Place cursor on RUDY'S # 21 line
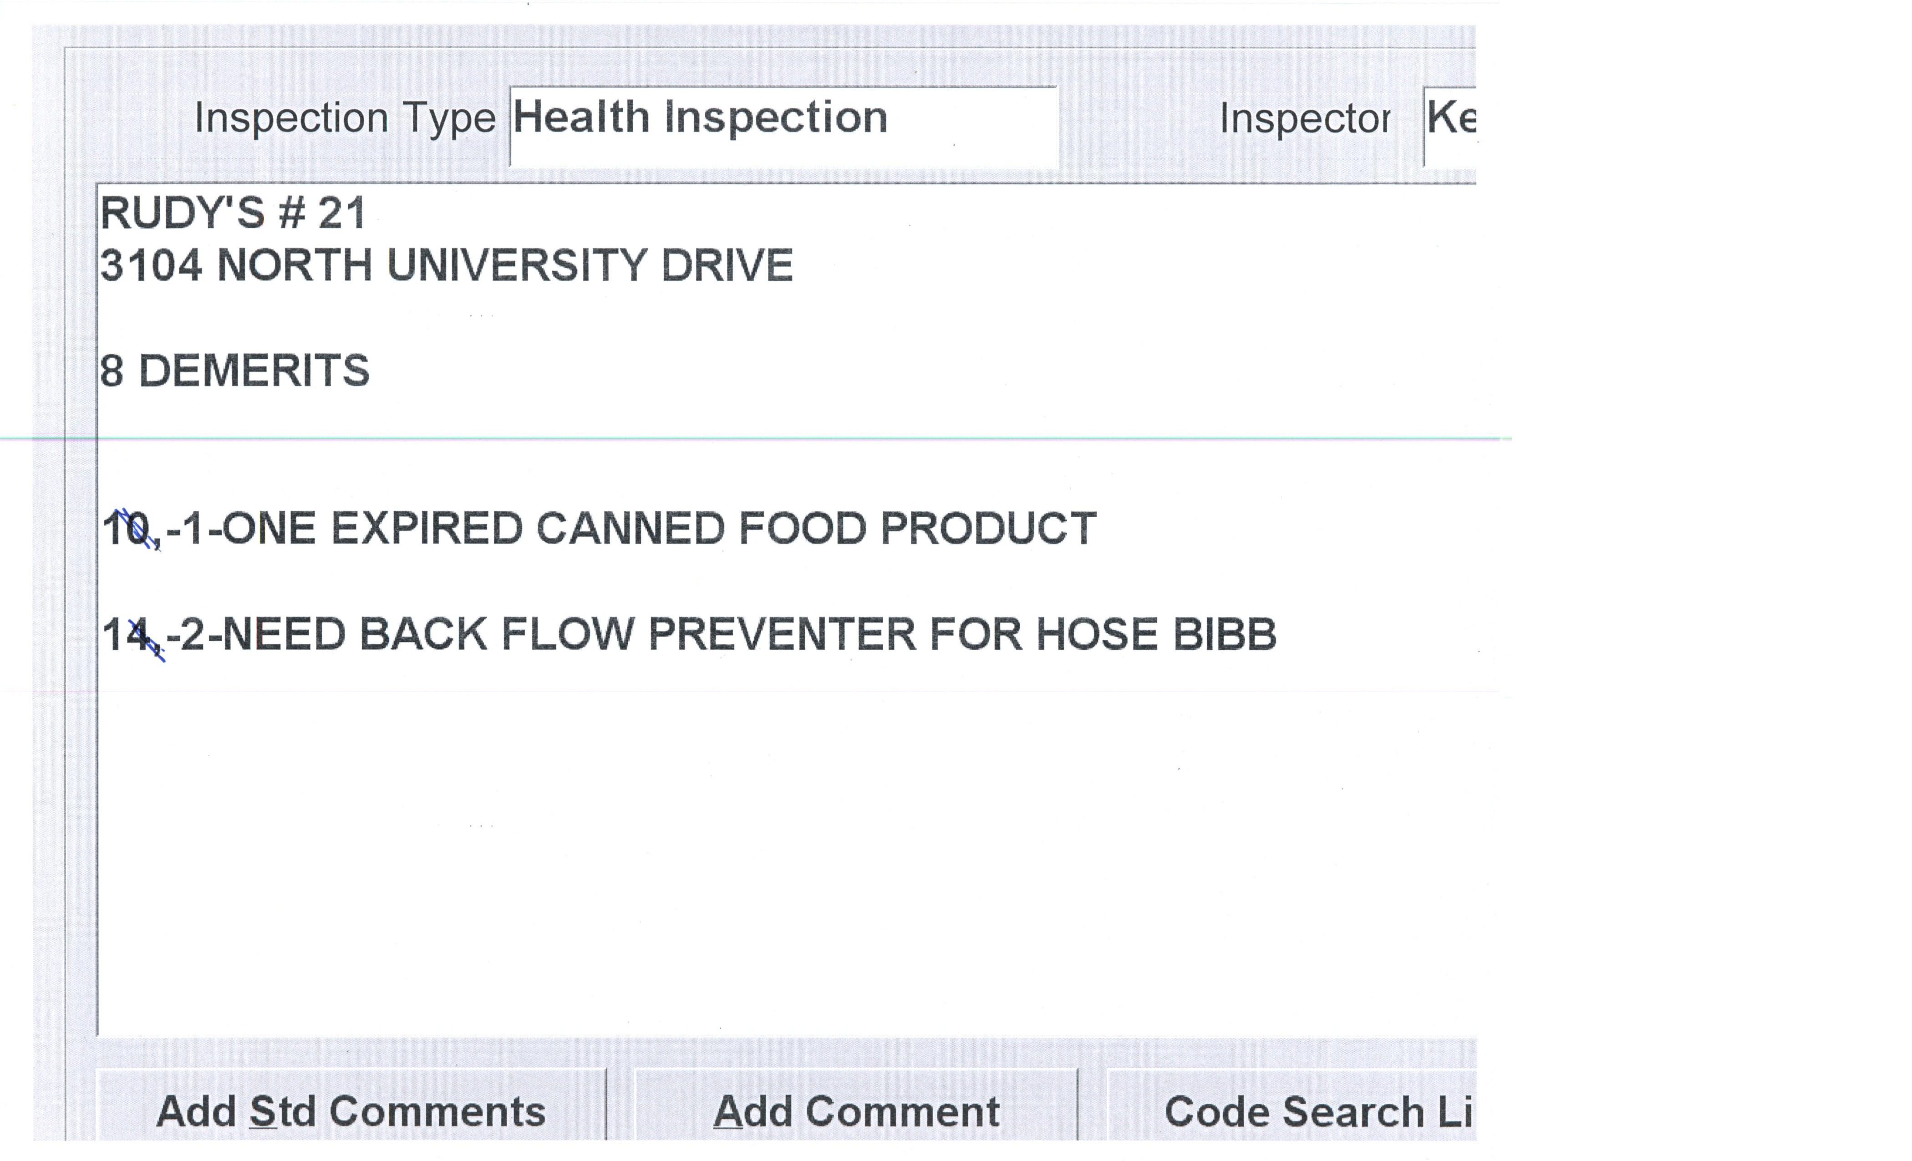Image resolution: width=1912 pixels, height=1161 pixels. coord(233,214)
